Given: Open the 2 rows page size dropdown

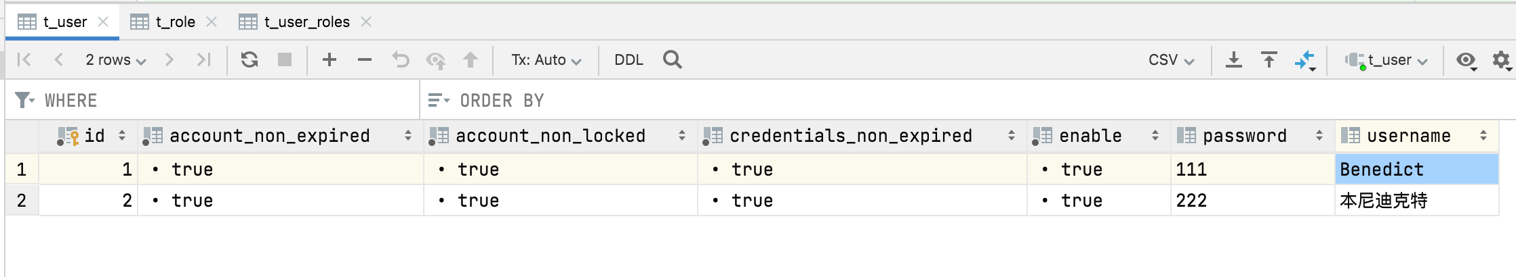Looking at the screenshot, I should pos(115,60).
